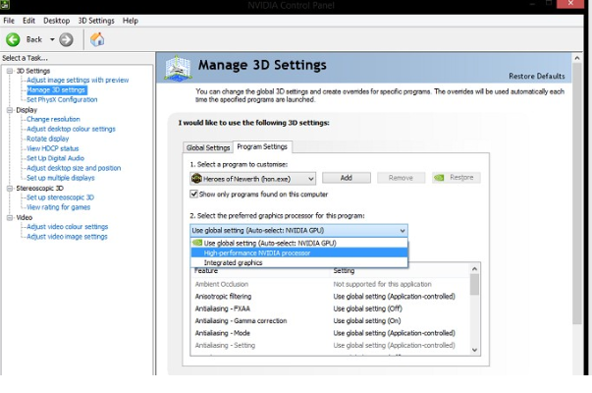Screen dimensions: 592x393
Task: Select the Antialiasing - Mode feature row
Action: click(x=330, y=333)
